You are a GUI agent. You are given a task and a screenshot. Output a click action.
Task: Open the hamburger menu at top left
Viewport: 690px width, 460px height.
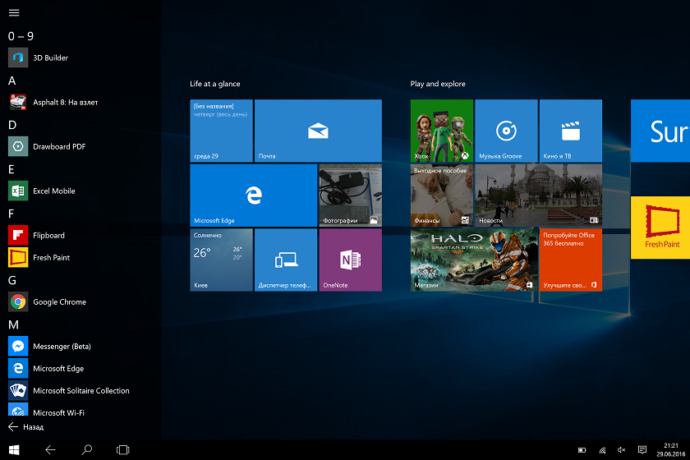14,13
